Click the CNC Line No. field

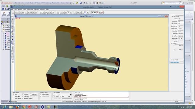pyautogui.click(x=181, y=26)
